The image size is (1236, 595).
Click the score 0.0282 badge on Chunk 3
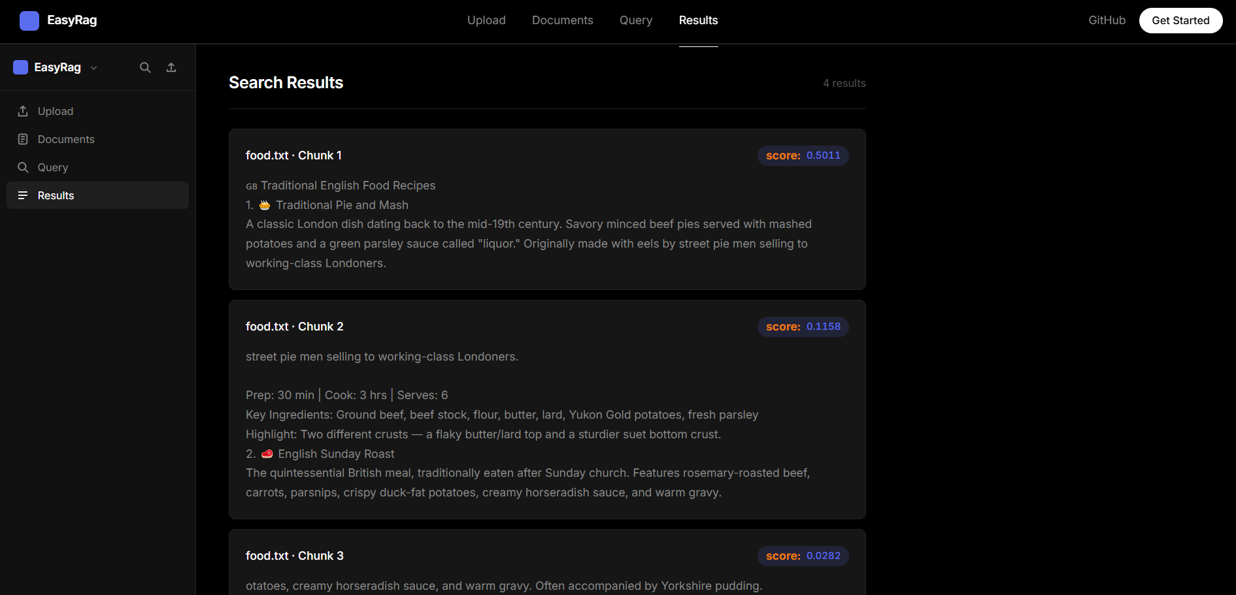803,556
